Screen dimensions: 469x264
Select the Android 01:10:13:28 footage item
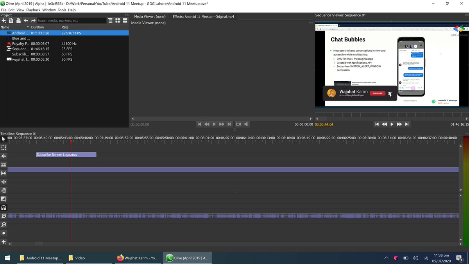(x=64, y=33)
